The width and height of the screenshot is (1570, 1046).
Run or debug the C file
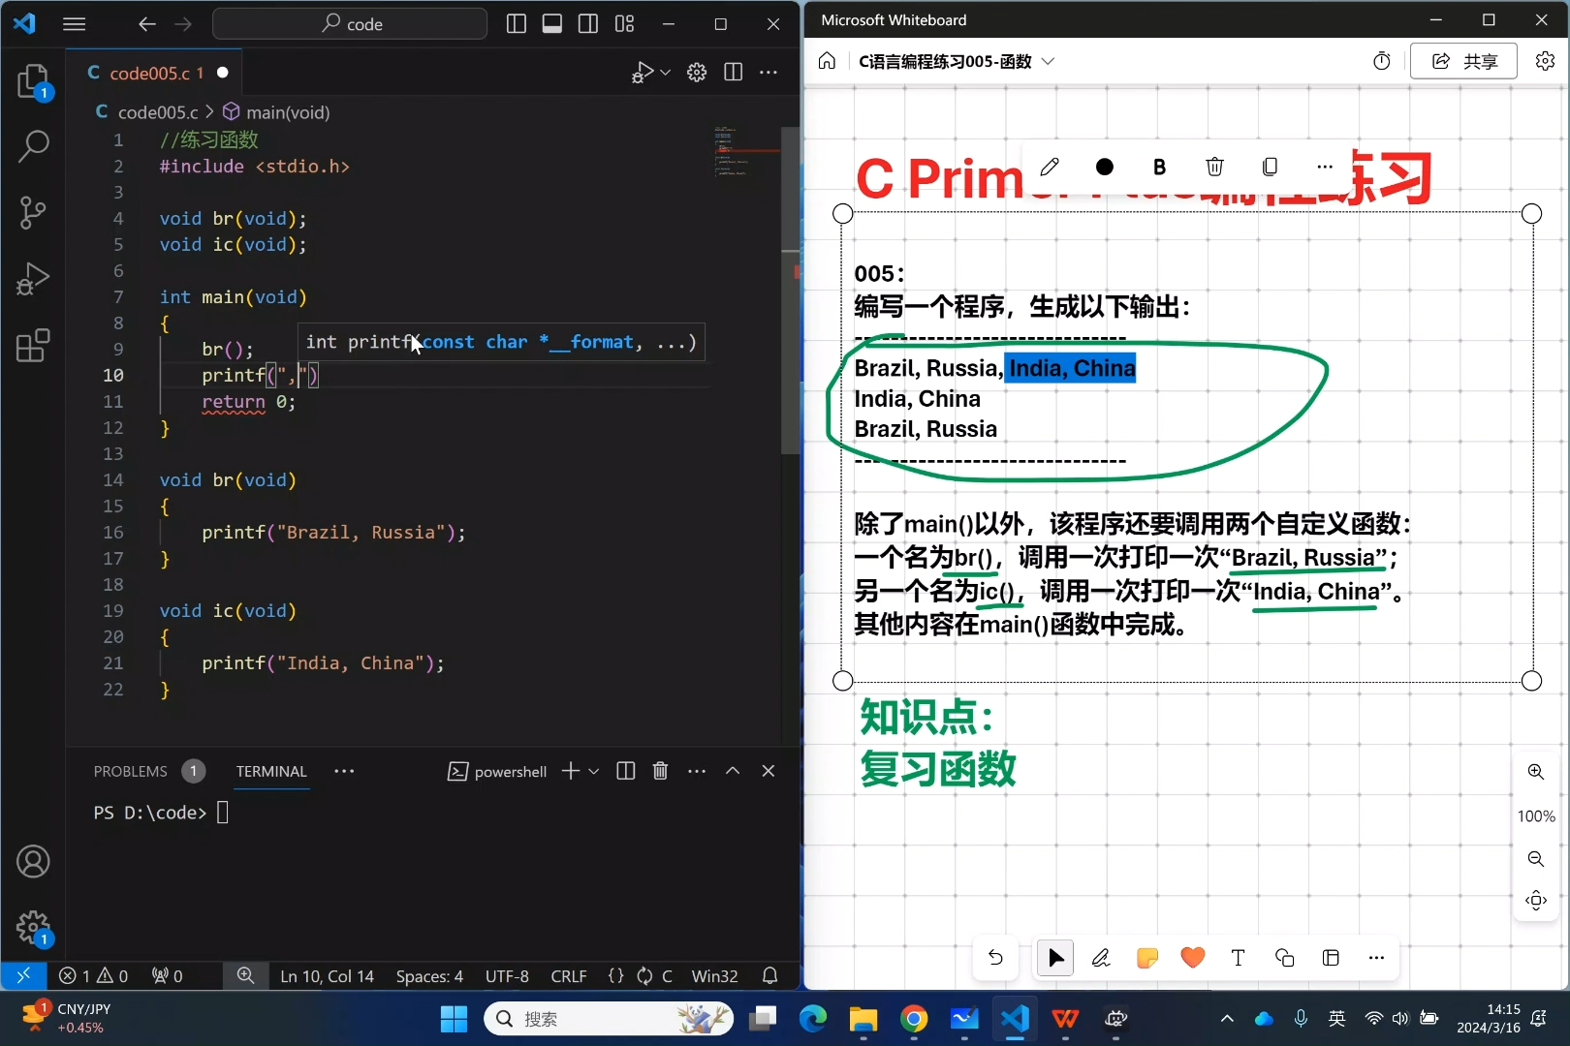click(x=642, y=73)
